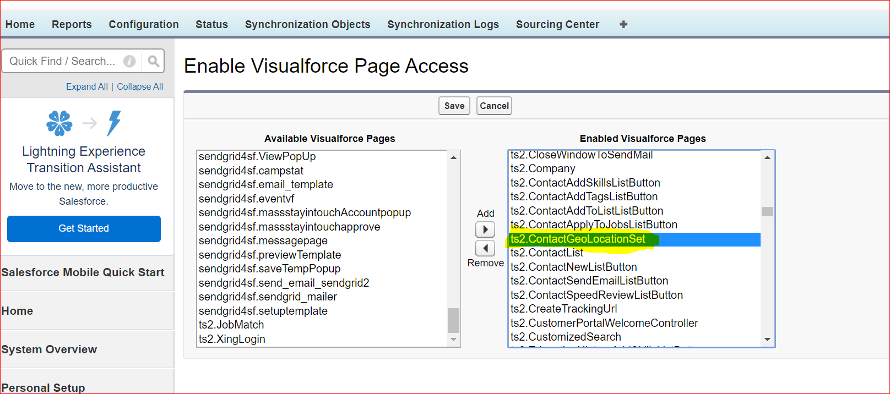Click the Available Pages scrollbar thumb
Screen dimensions: 890x394
point(453,320)
